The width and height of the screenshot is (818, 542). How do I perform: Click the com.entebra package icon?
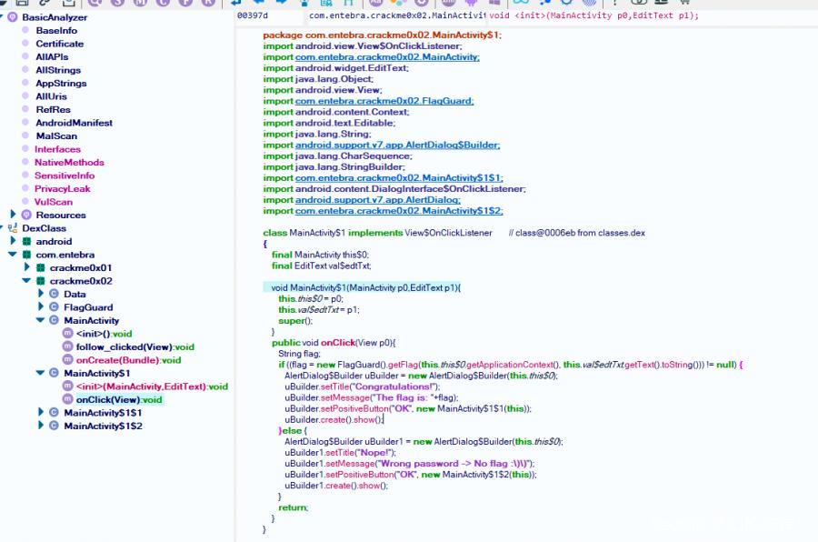26,255
